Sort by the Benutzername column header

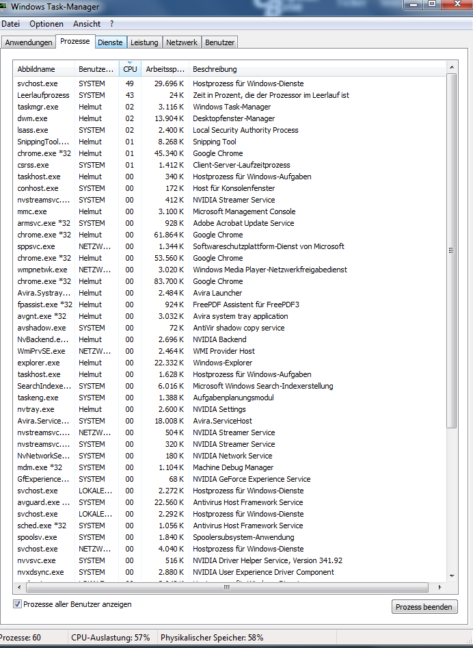pos(96,69)
